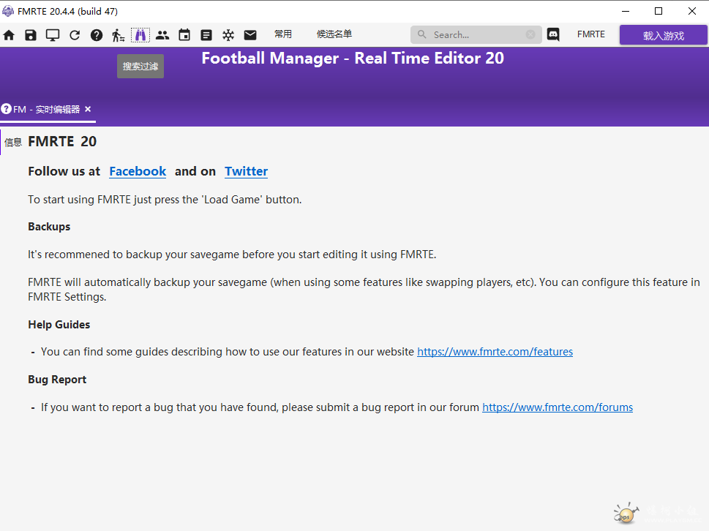This screenshot has height=531, width=709.
Task: Click the notes list icon
Action: tap(206, 35)
